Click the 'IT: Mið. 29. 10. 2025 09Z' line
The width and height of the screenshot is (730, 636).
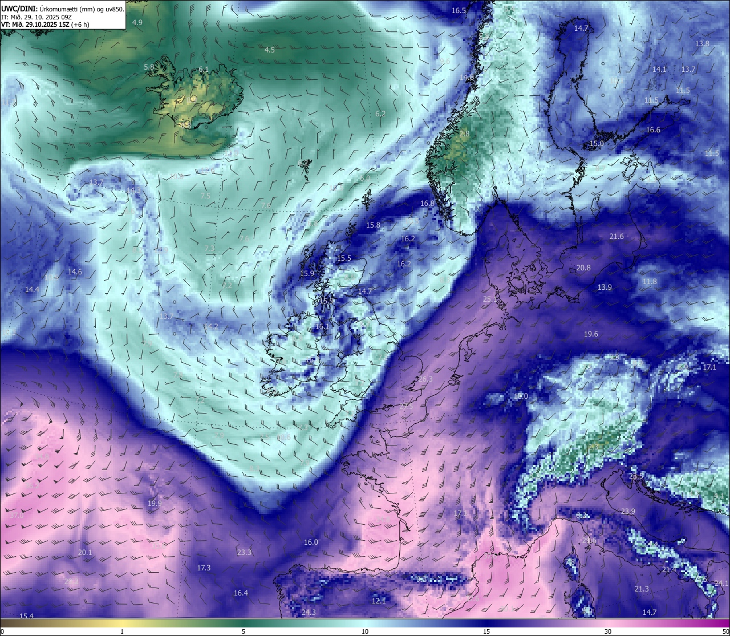point(35,17)
